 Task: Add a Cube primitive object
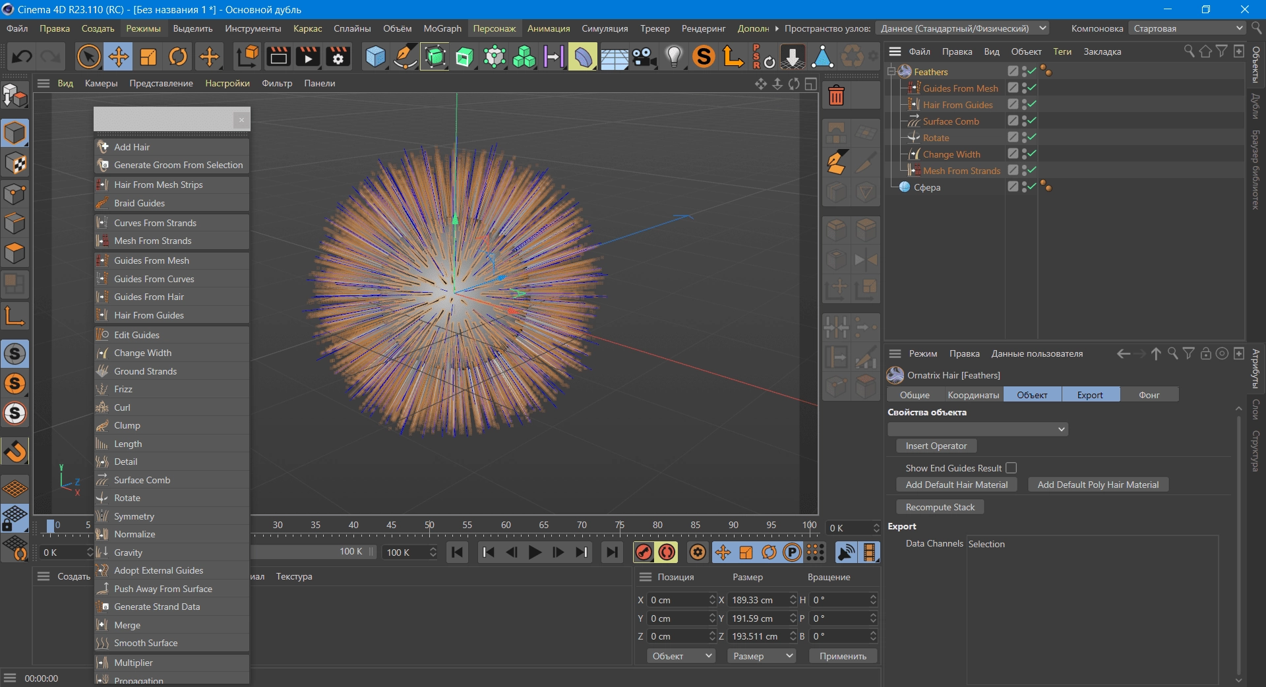(x=375, y=57)
